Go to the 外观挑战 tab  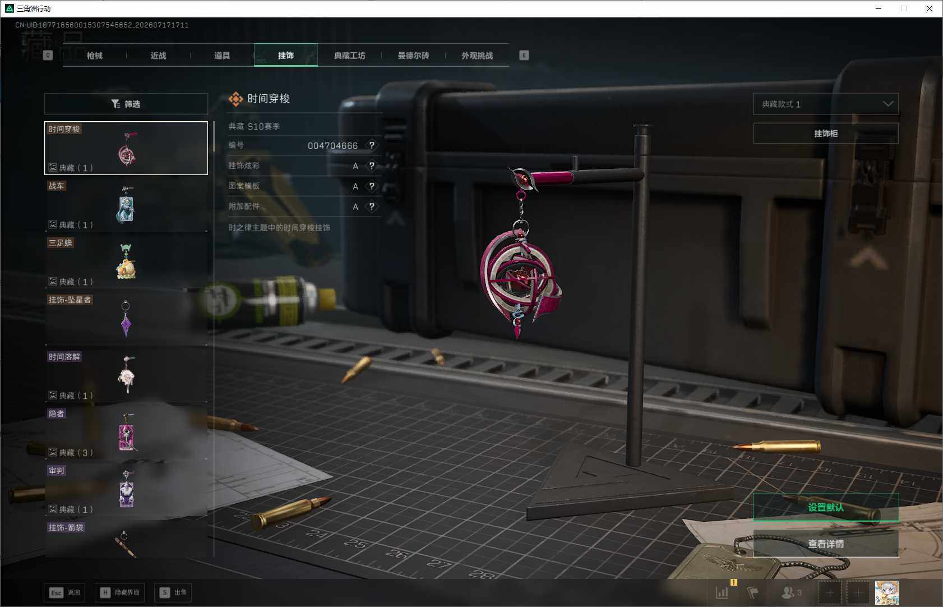[x=477, y=56]
